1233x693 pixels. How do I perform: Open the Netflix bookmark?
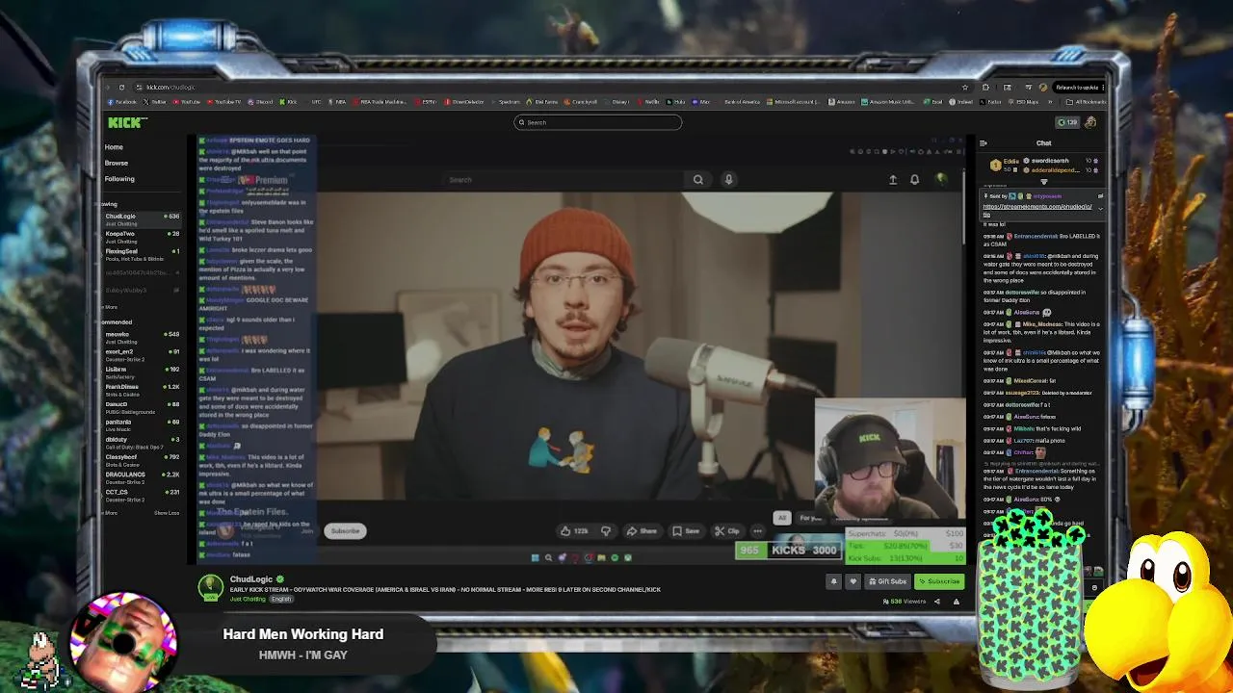648,102
